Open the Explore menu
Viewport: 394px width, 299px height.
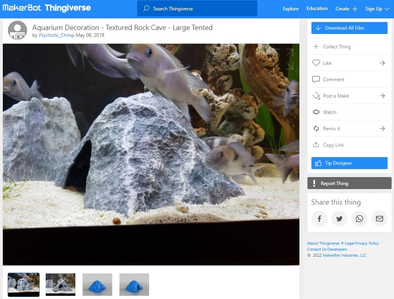click(290, 8)
